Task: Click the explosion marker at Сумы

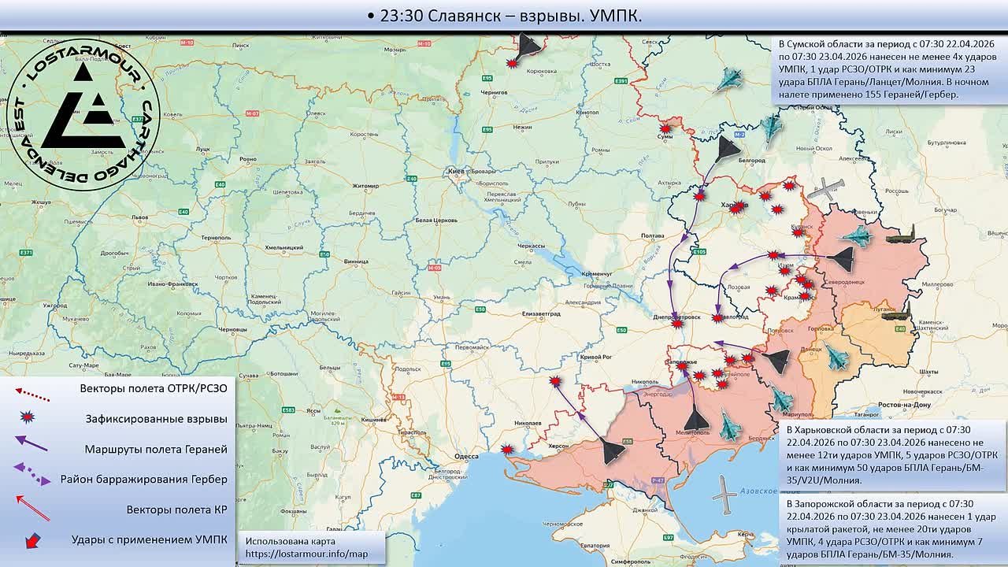Action: tap(665, 128)
